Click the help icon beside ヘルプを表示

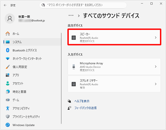69,101
